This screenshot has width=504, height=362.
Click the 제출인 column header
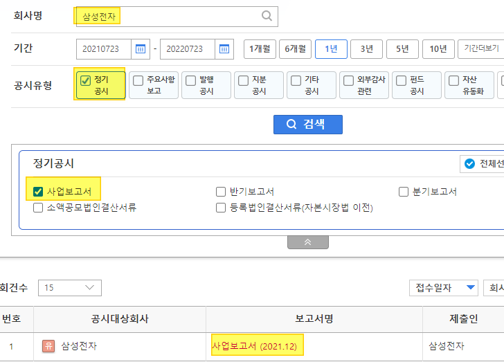464,319
